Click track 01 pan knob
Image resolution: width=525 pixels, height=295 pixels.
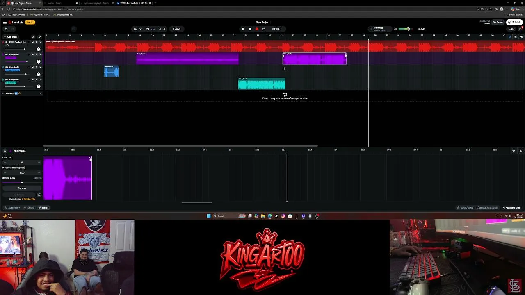39,49
